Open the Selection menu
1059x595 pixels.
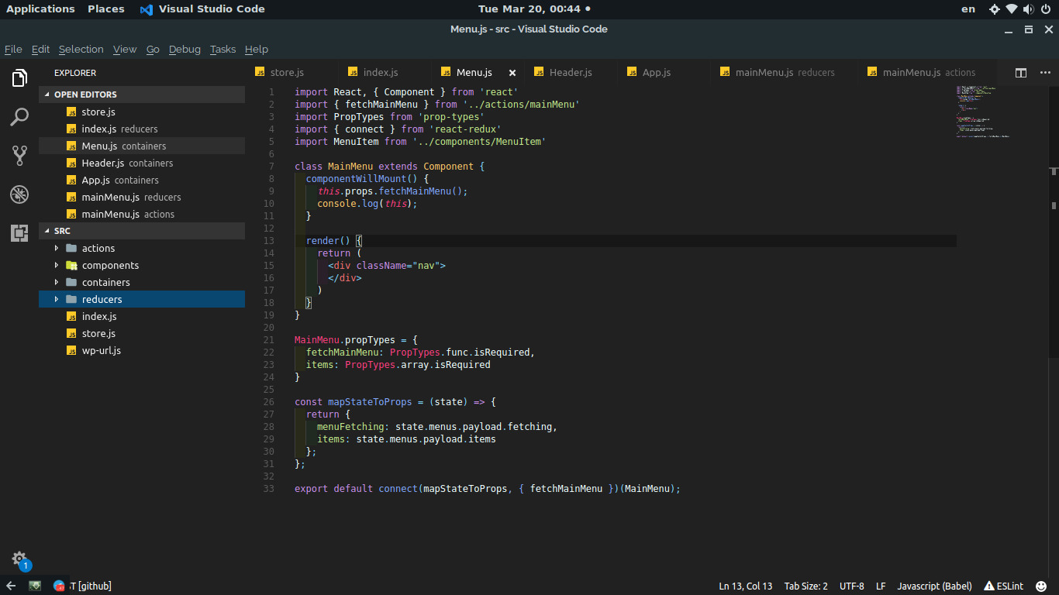pyautogui.click(x=81, y=49)
